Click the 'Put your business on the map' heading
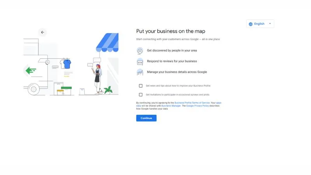The image size is (311, 175). (x=171, y=31)
